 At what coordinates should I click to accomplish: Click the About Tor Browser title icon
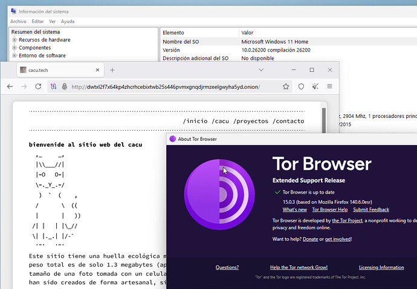click(173, 139)
